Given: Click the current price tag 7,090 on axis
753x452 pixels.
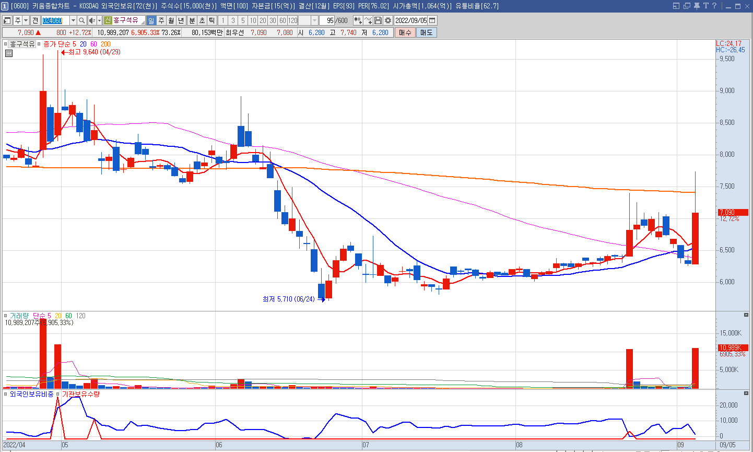Looking at the screenshot, I should [x=733, y=212].
